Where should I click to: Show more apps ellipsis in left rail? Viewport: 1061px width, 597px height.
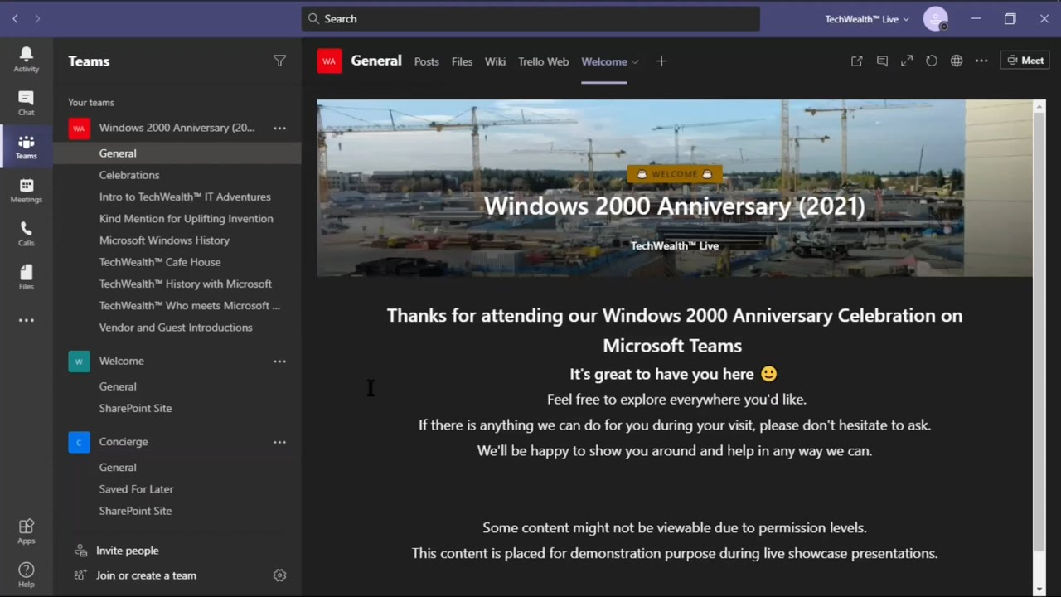pyautogui.click(x=26, y=320)
